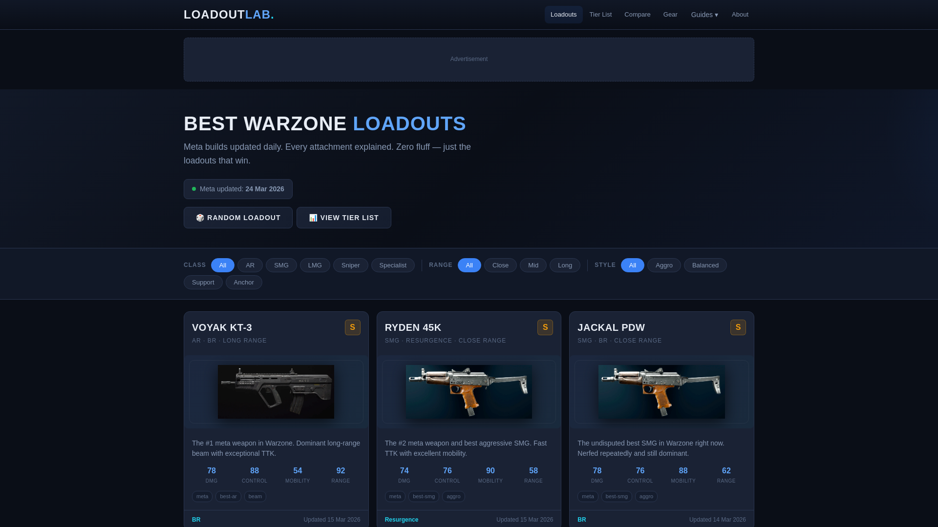938x527 pixels.
Task: Click the LOADOUTLAB logo
Action: coord(229,15)
